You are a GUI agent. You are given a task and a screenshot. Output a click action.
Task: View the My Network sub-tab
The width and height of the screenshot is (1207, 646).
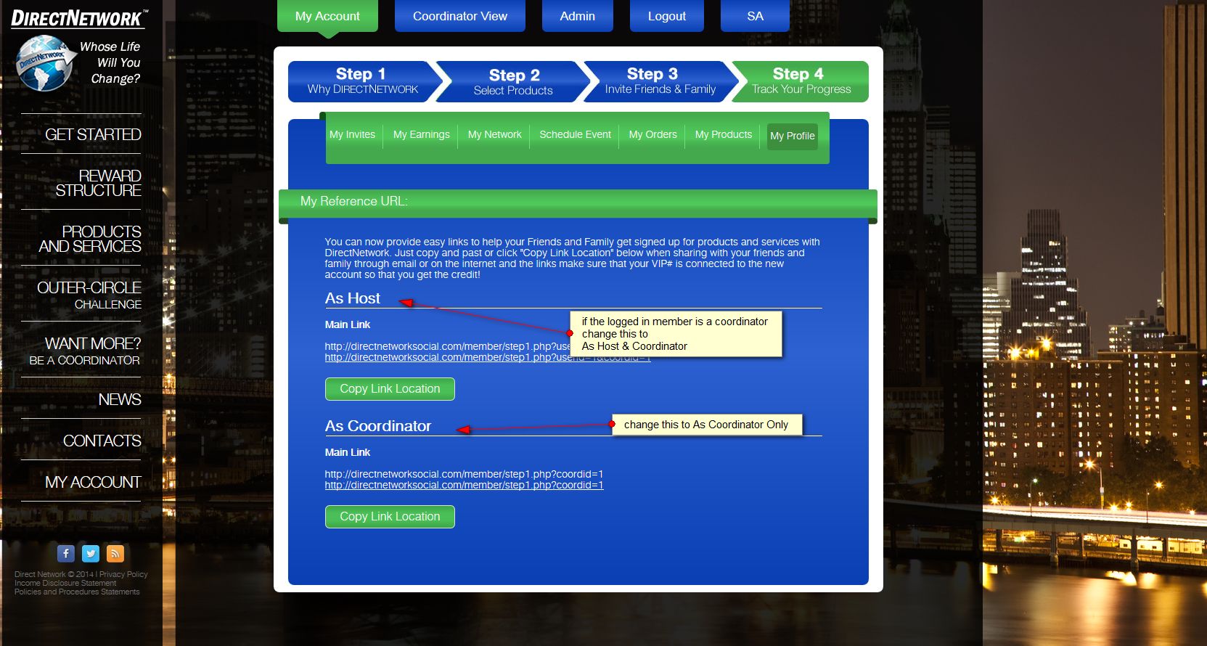pos(495,134)
